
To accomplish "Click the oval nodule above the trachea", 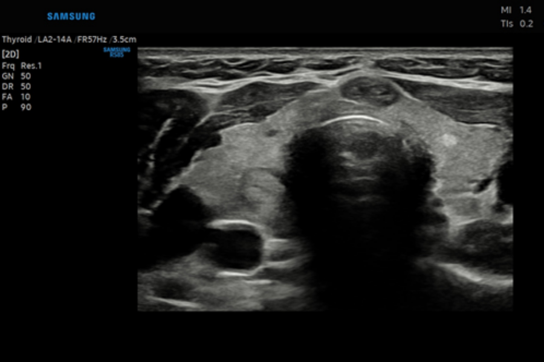I will coord(369,91).
